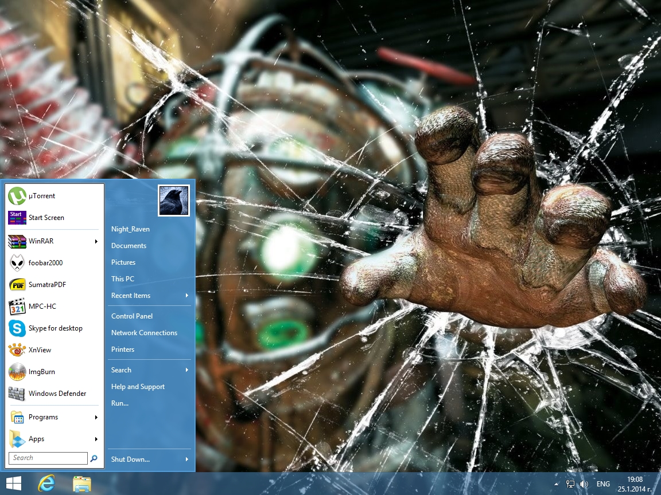The height and width of the screenshot is (495, 661).
Task: Click the SumatraPDF yellow icon
Action: (x=17, y=285)
